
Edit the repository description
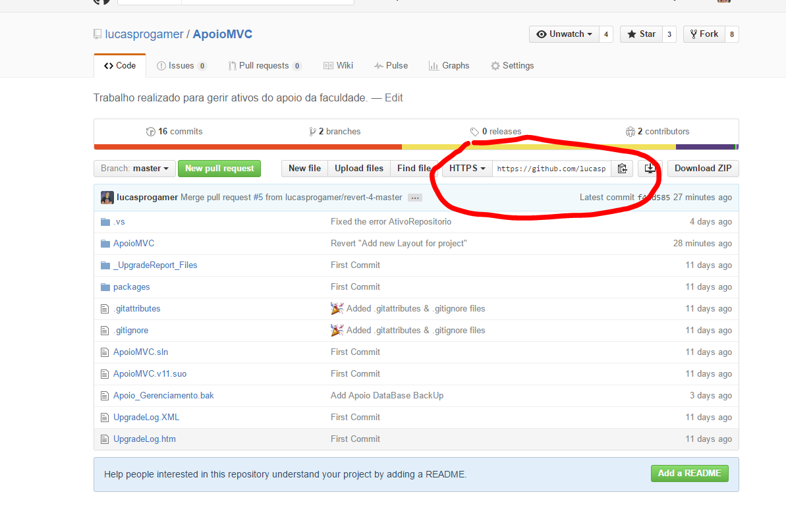(394, 97)
